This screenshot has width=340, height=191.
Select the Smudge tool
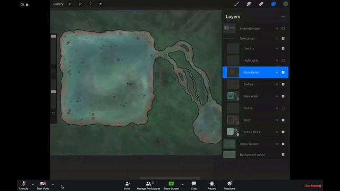(x=249, y=4)
